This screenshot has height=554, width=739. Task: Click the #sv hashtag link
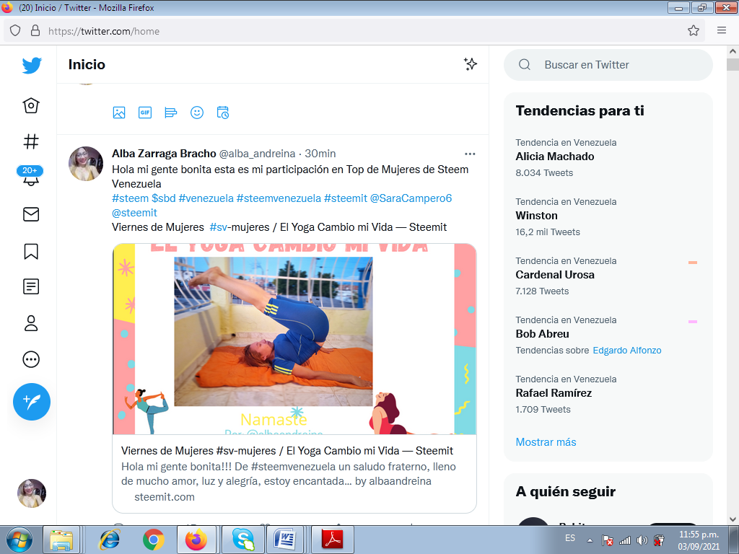pyautogui.click(x=218, y=227)
